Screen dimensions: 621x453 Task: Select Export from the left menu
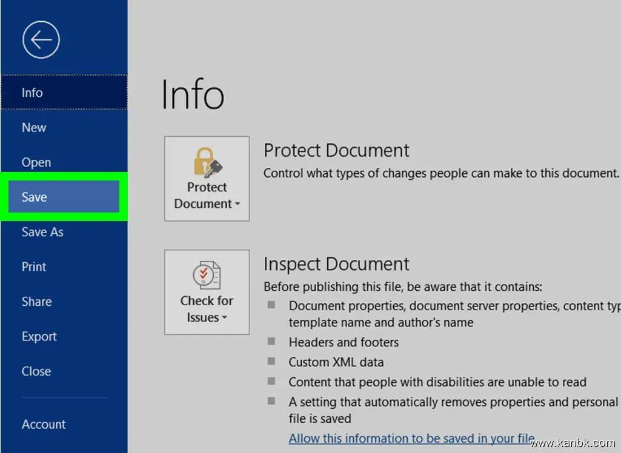click(39, 336)
